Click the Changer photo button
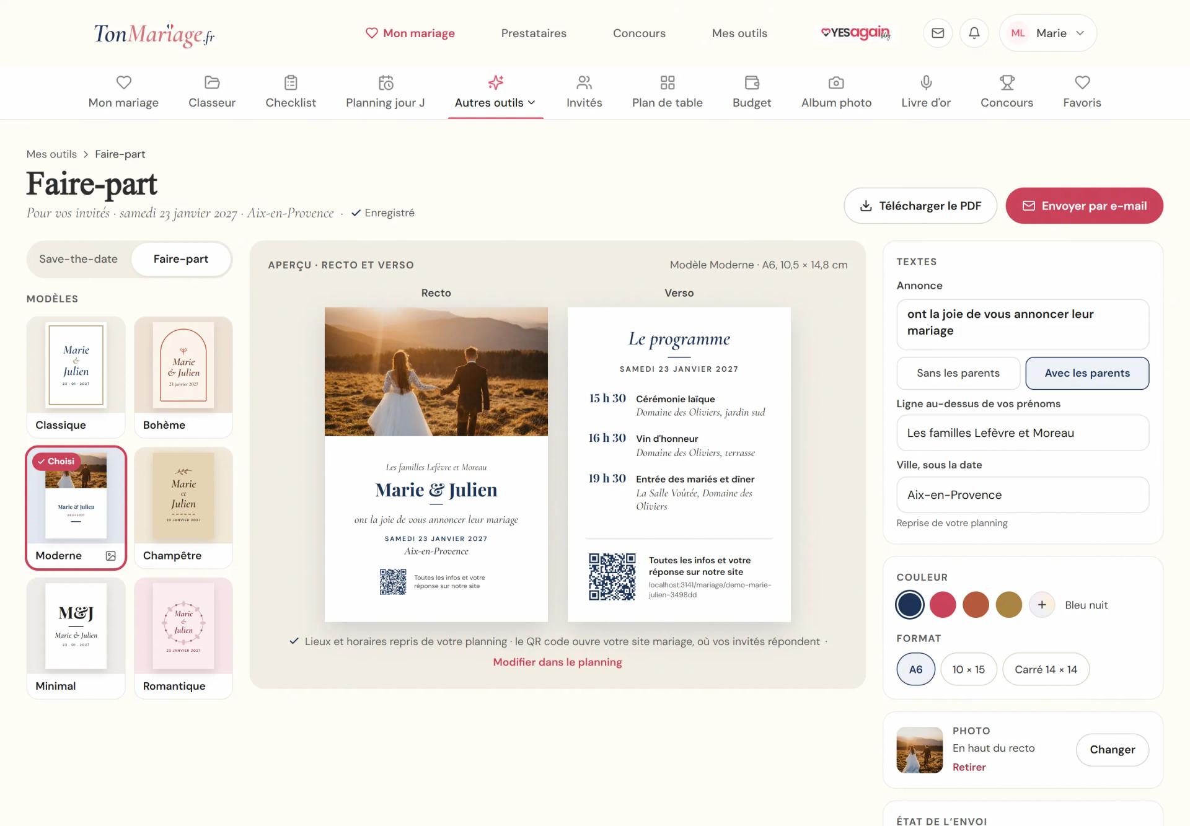 [x=1113, y=750]
